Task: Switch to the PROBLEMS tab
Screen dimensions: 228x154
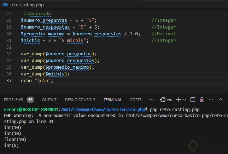Action: (13, 100)
